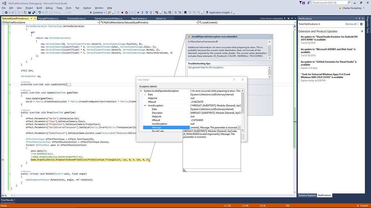The height and width of the screenshot is (208, 371).
Task: Click the Dismiss All notifications link
Action: pyautogui.click(x=351, y=24)
